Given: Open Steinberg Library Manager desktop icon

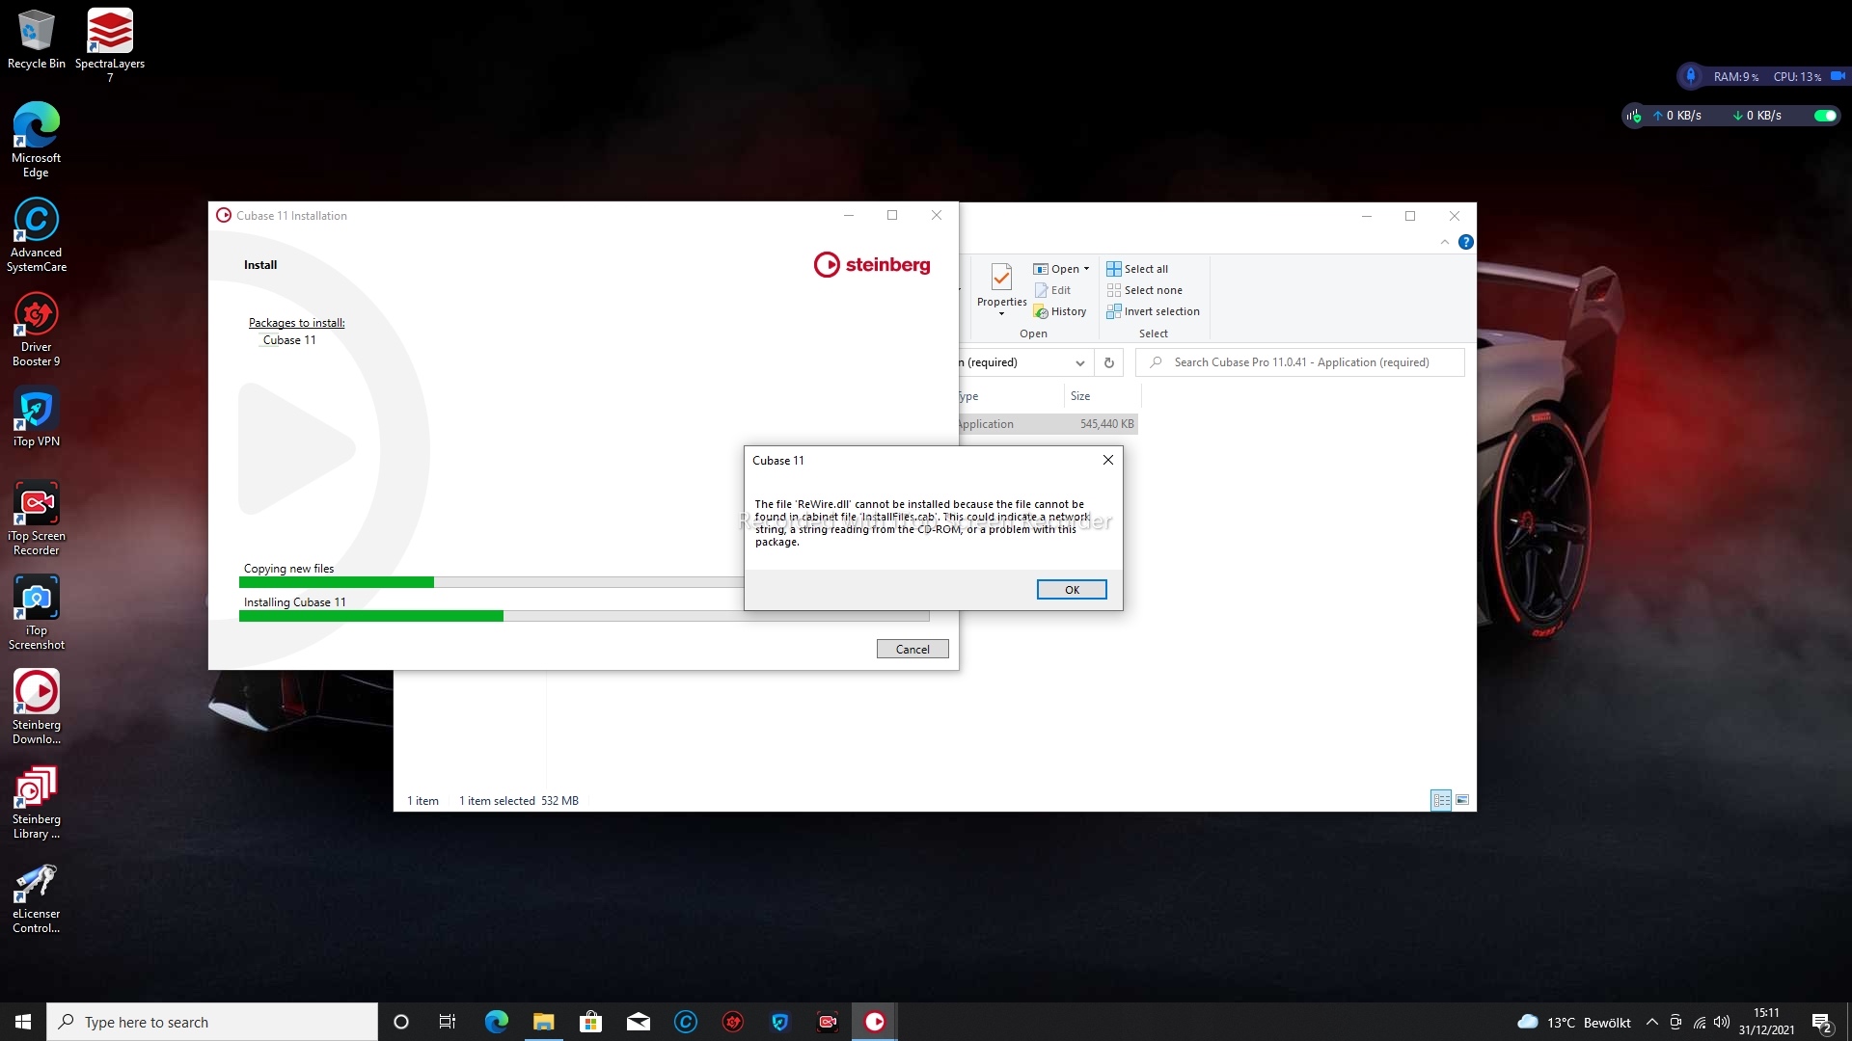Looking at the screenshot, I should [x=36, y=801].
